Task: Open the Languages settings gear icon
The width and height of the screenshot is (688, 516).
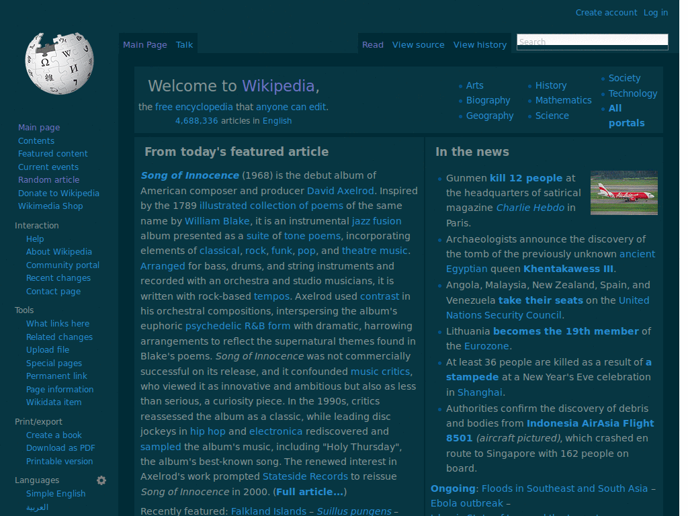Action: tap(101, 480)
